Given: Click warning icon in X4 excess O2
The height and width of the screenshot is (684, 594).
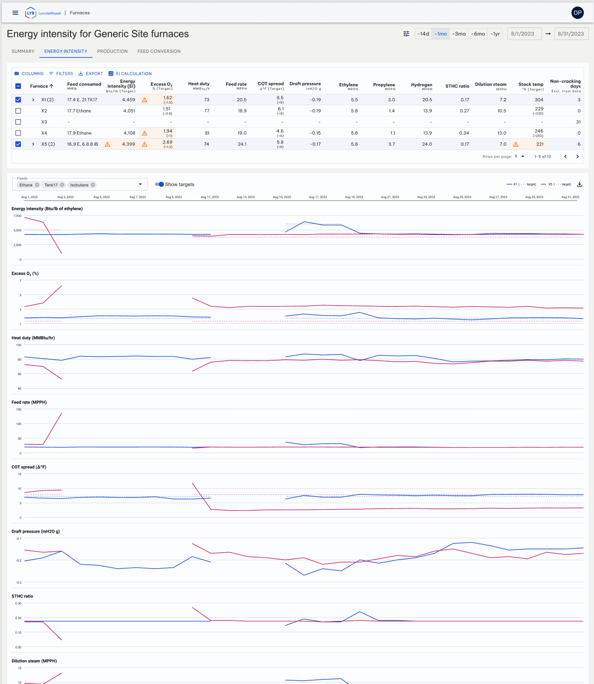Looking at the screenshot, I should click(x=145, y=133).
